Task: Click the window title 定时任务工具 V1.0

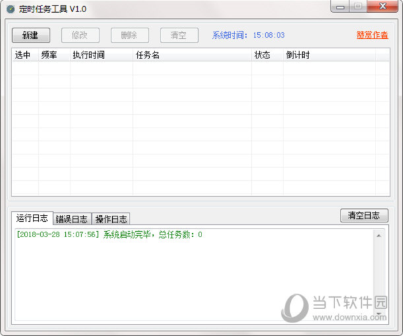Action: pyautogui.click(x=52, y=9)
